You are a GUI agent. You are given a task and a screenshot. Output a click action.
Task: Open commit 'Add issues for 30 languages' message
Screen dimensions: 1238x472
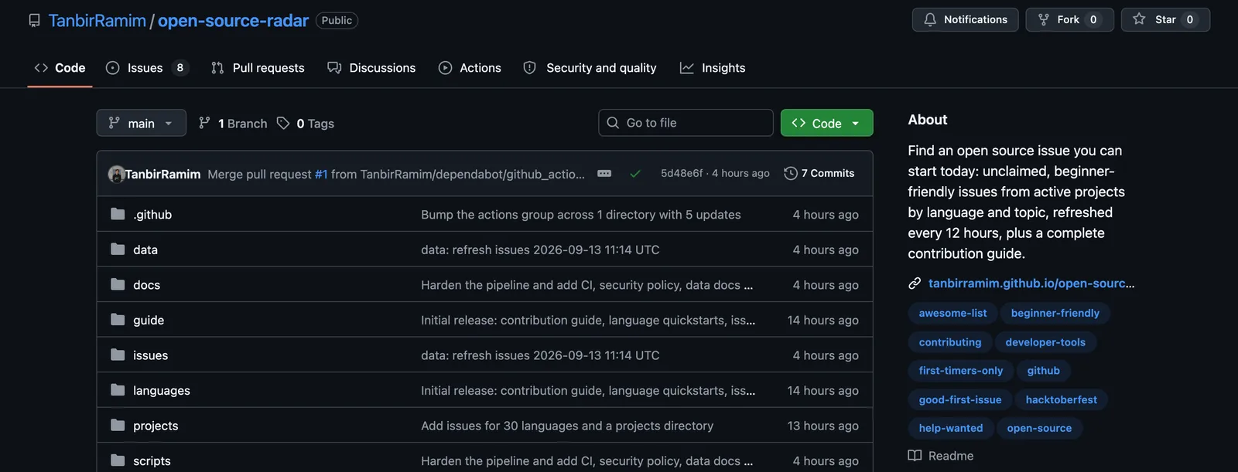tap(567, 426)
